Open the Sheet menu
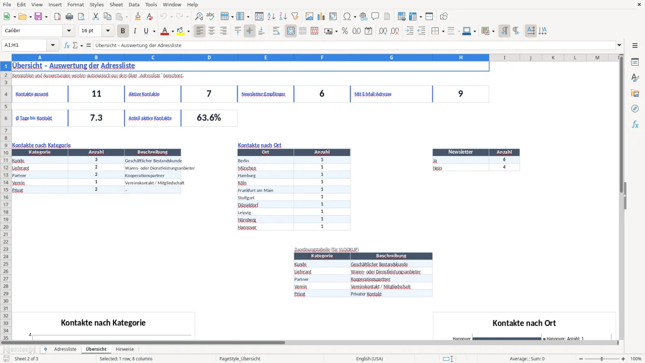 116,4
